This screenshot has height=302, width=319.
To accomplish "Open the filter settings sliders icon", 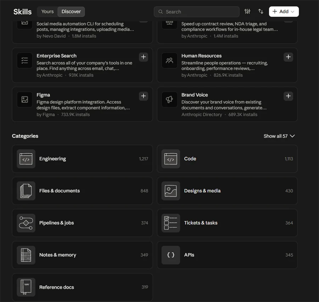I will pos(247,11).
